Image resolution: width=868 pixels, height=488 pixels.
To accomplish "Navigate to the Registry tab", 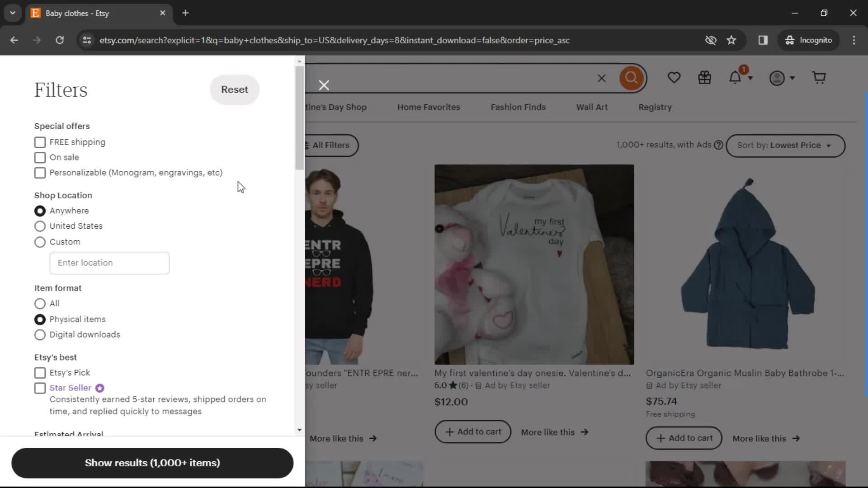I will point(655,107).
